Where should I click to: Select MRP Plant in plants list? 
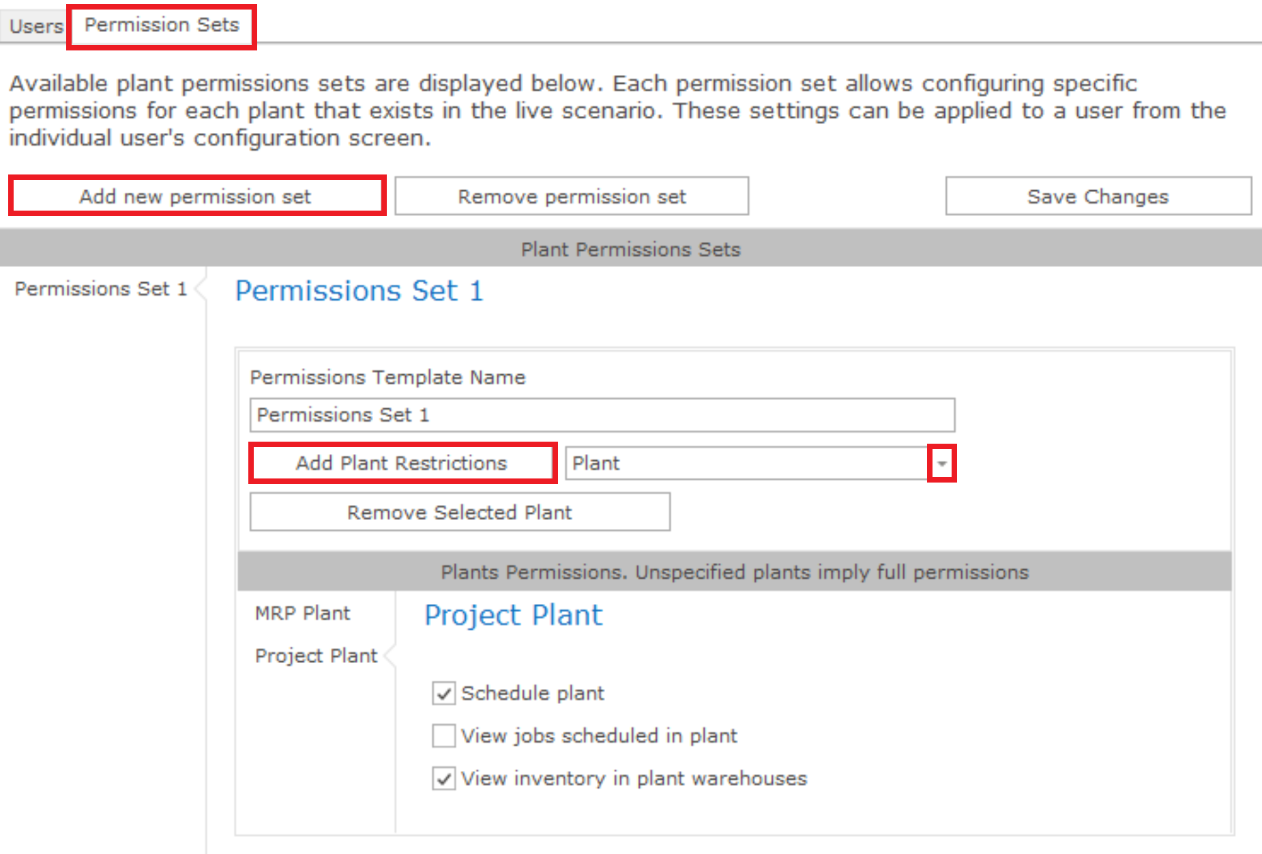coord(302,613)
